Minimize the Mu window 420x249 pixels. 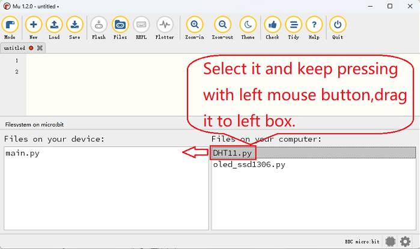click(370, 6)
